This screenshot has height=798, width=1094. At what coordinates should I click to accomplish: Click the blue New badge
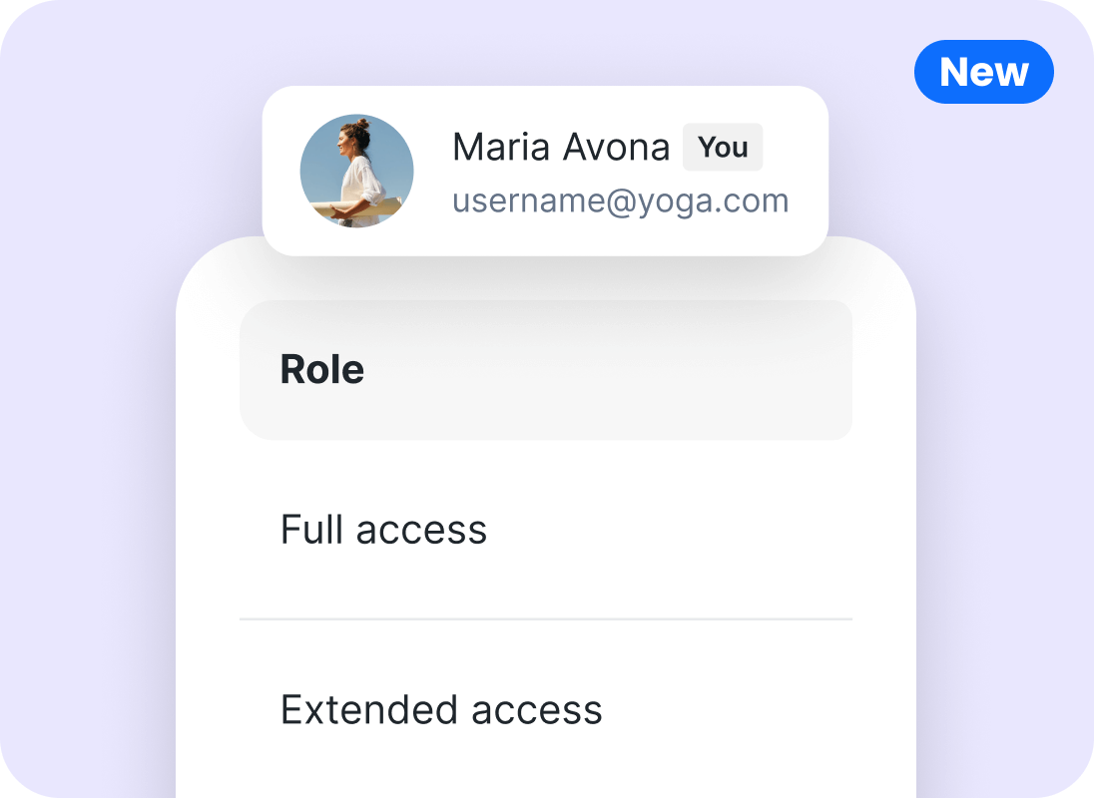click(983, 72)
